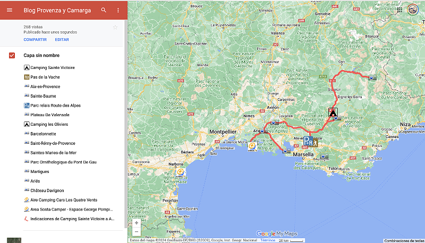Star this map as favorite
This screenshot has width=425, height=243.
[115, 28]
